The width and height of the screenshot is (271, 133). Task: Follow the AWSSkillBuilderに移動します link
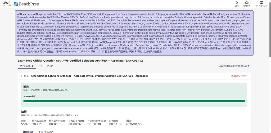(x=234, y=66)
